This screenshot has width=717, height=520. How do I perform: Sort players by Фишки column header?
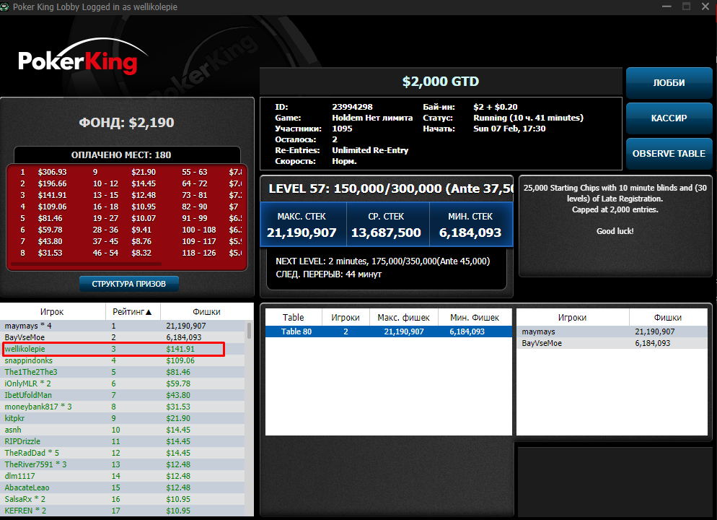[x=207, y=312]
